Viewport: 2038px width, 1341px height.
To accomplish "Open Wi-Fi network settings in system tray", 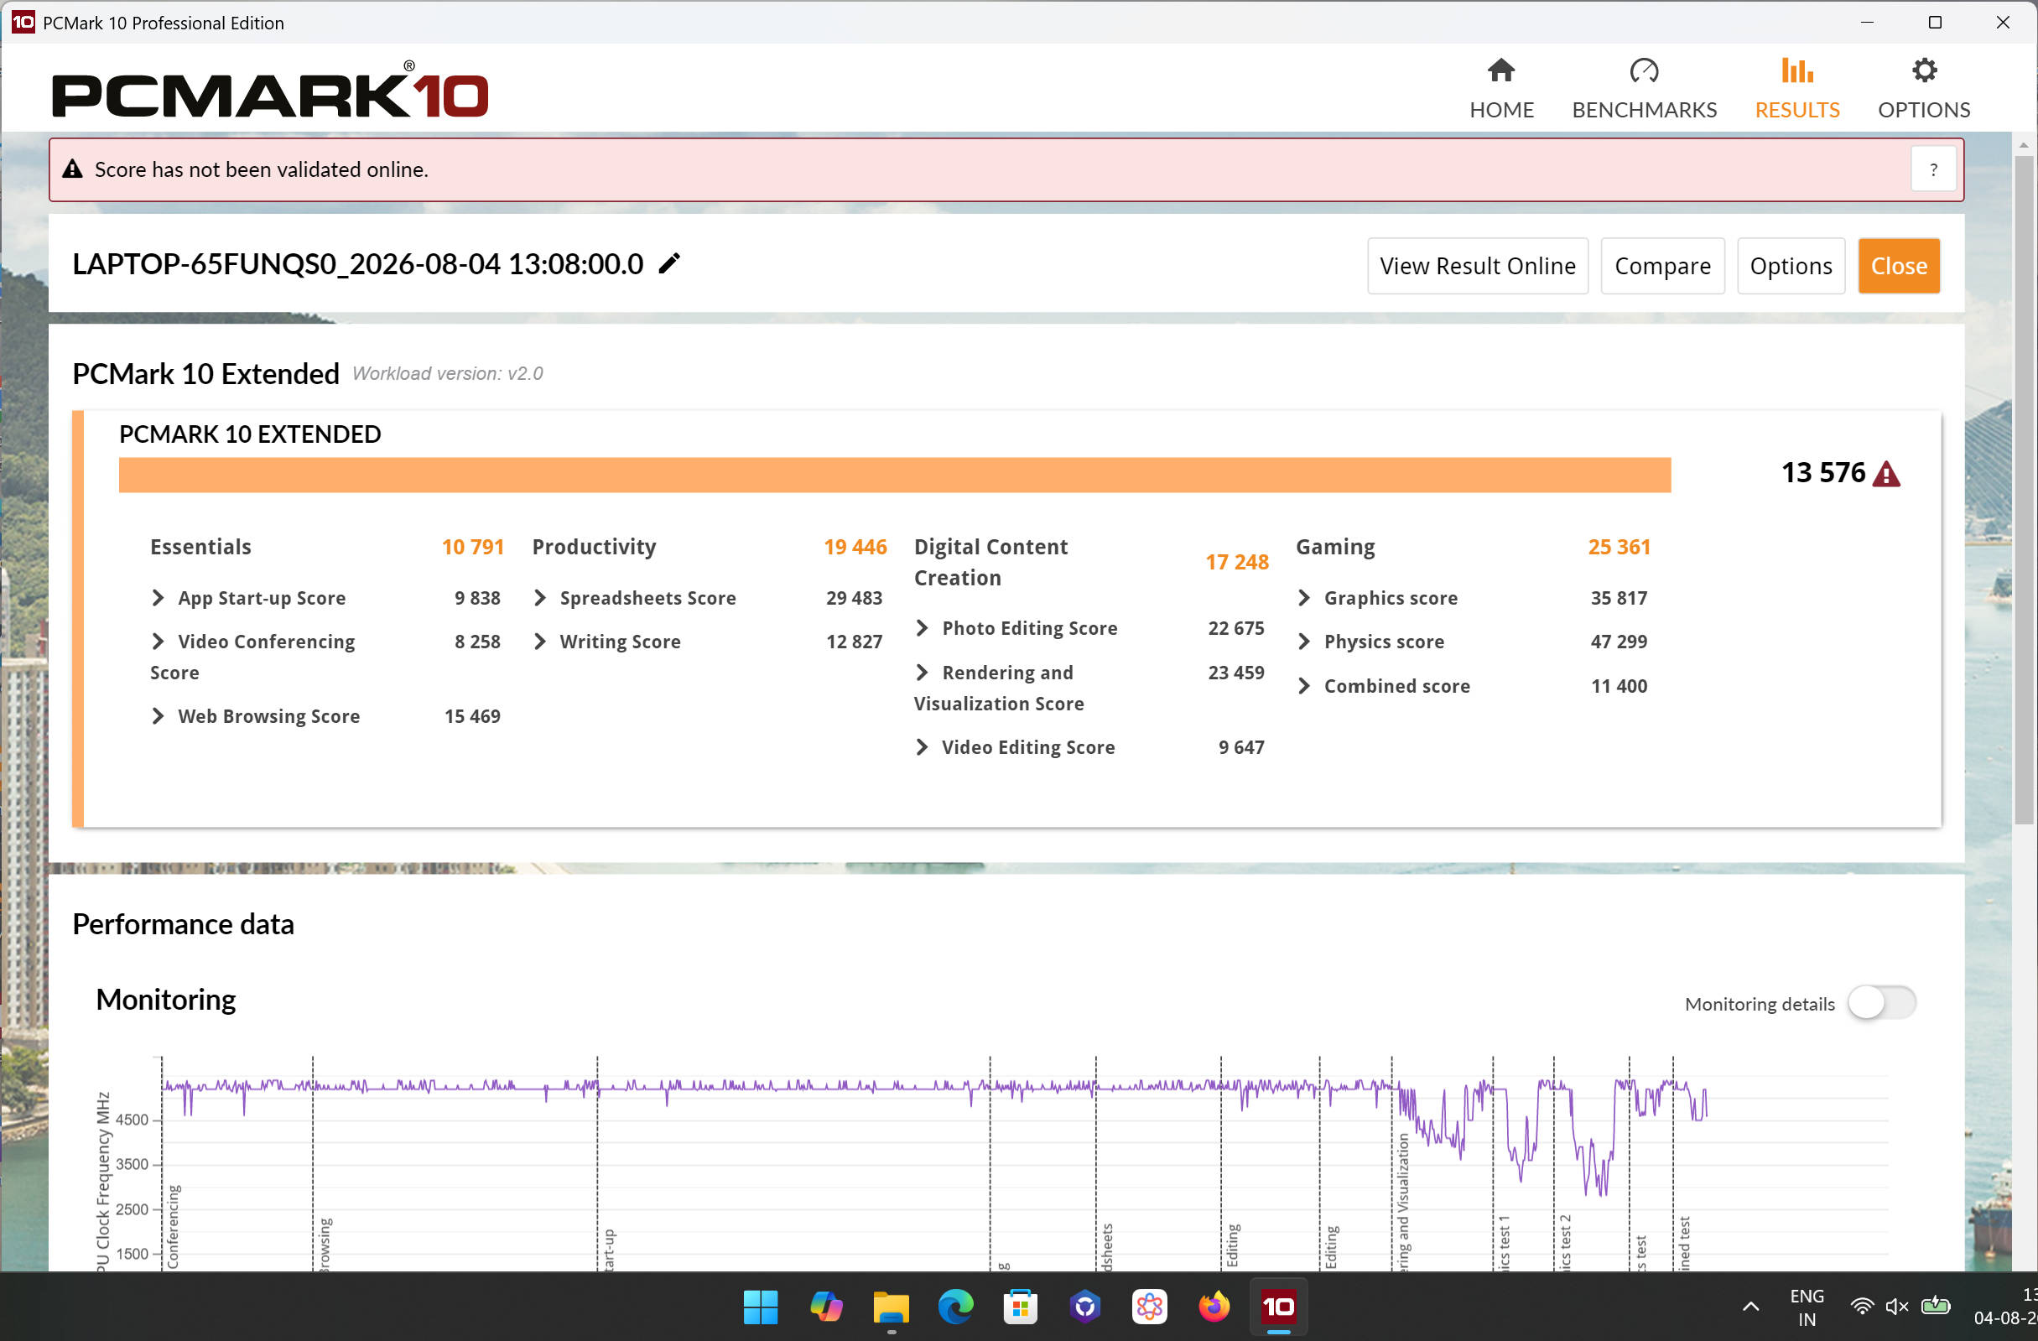I will point(1862,1307).
